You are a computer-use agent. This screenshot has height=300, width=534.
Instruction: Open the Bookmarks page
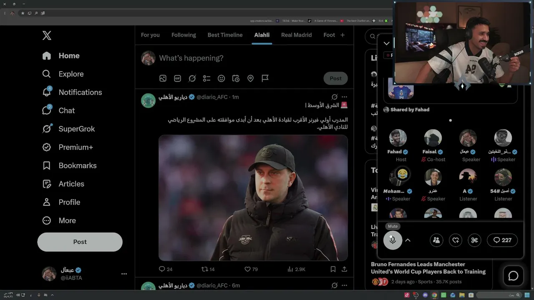[x=69, y=166]
